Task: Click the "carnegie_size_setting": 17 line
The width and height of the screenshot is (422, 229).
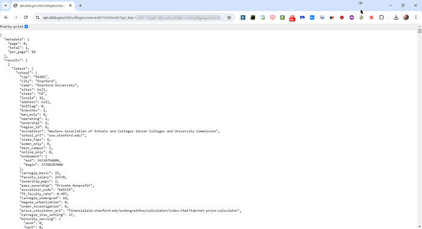Action: [47, 215]
